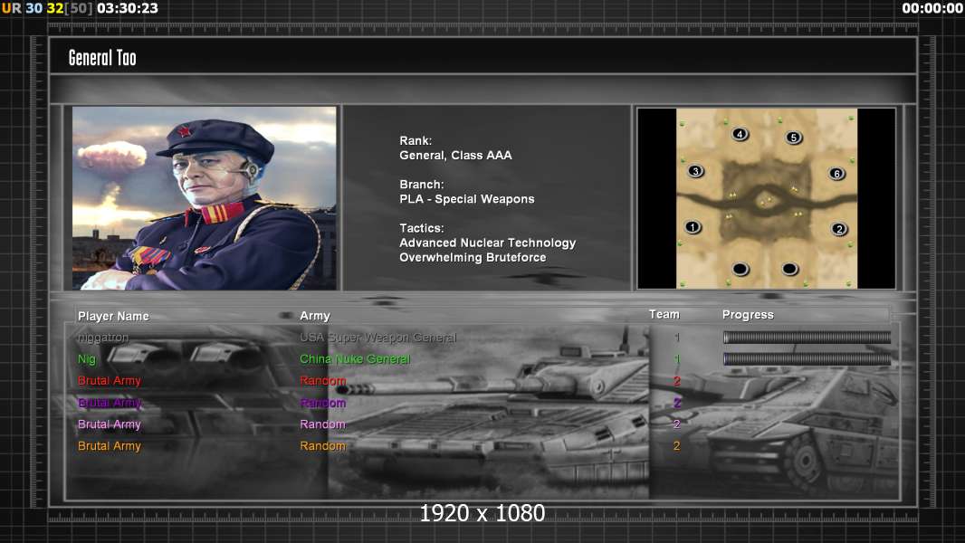Click "Overwhelming Bruteforce" tactics text
This screenshot has height=543, width=965.
click(x=473, y=258)
